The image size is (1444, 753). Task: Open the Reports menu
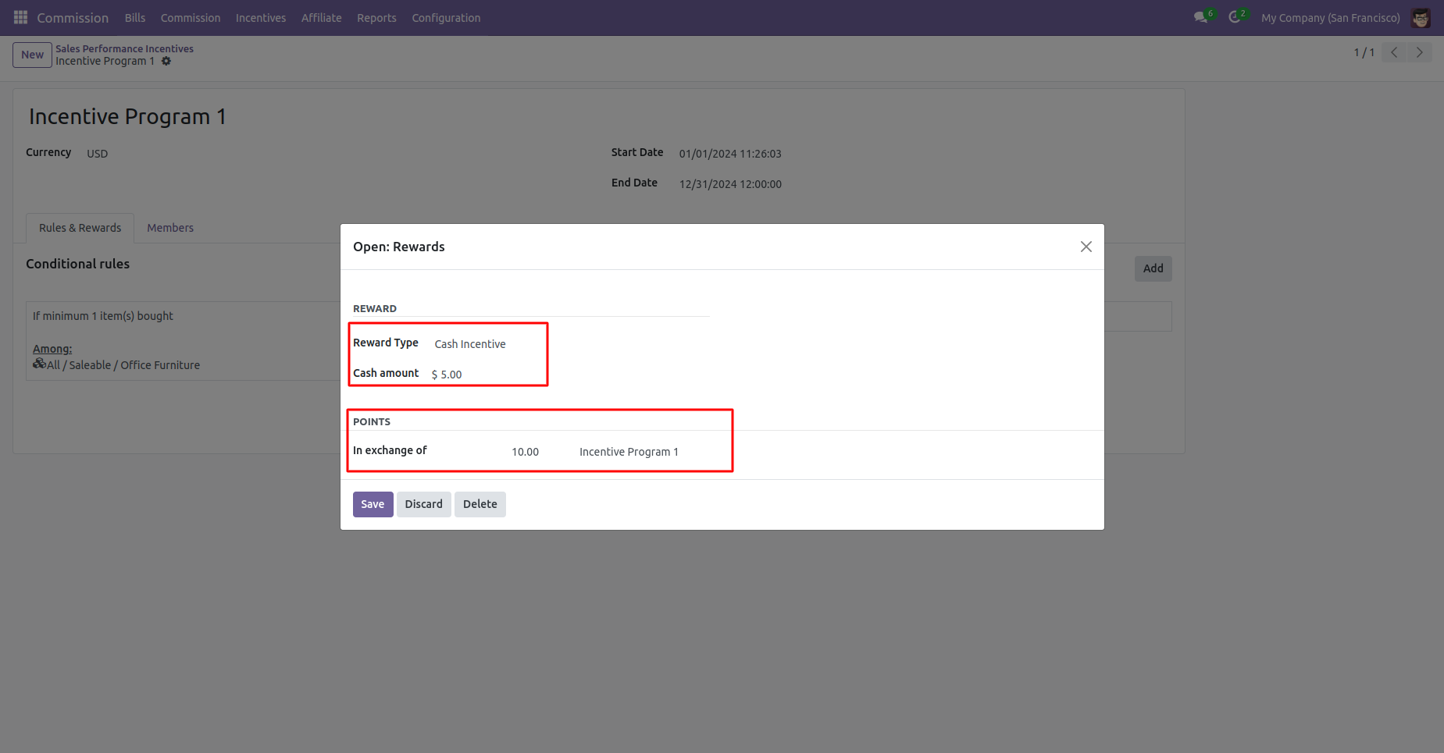coord(376,17)
